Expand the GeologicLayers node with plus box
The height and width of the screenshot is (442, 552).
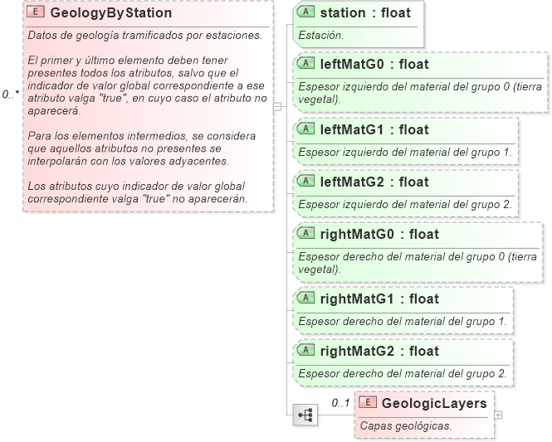(498, 415)
